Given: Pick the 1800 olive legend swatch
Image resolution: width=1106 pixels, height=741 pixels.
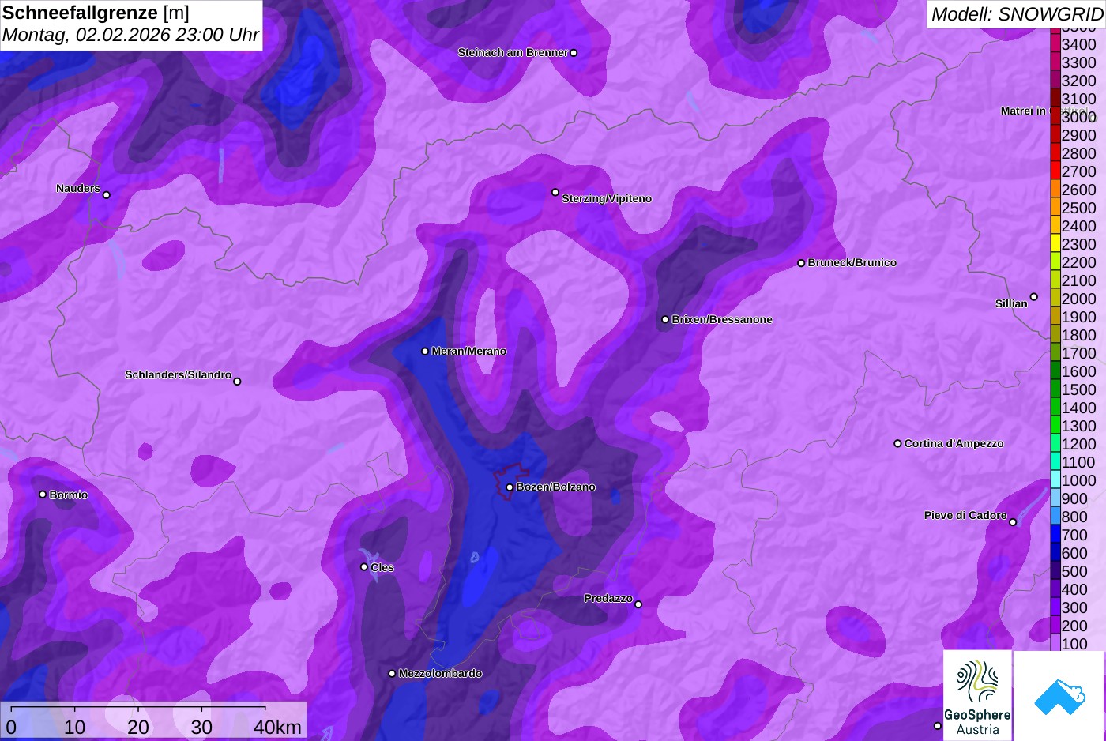Looking at the screenshot, I should coord(1055,334).
